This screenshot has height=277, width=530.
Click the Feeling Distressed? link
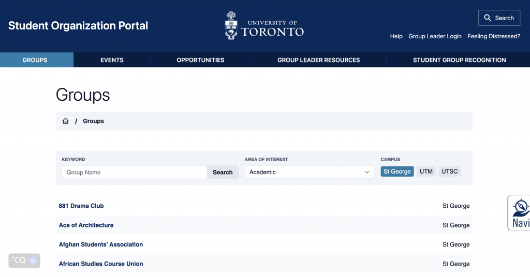point(494,36)
